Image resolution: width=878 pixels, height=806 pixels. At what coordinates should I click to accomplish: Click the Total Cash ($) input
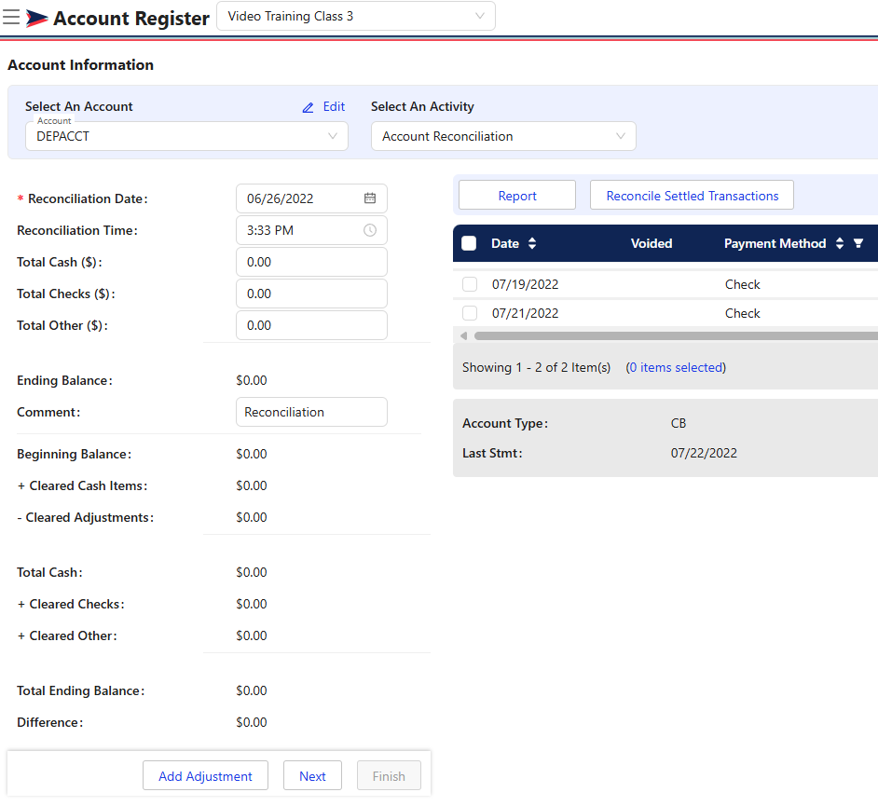coord(311,262)
